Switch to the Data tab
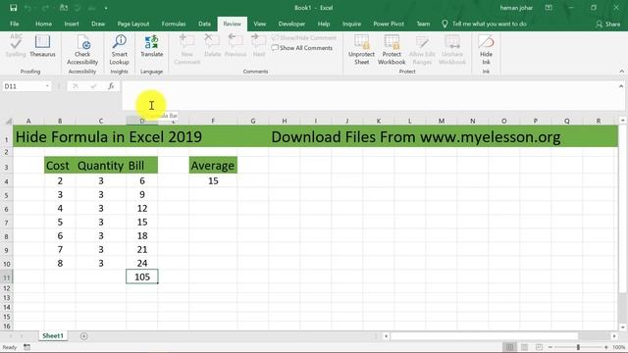This screenshot has height=353, width=628. [204, 24]
